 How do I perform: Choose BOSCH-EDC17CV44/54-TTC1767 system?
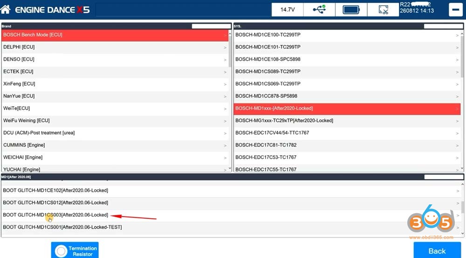(x=347, y=133)
